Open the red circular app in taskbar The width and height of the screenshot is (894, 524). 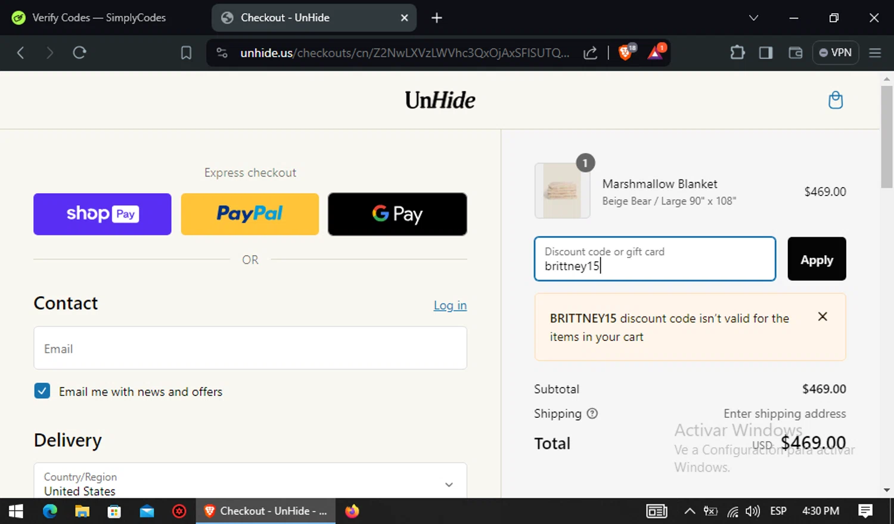(x=179, y=511)
